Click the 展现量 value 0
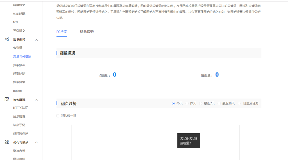 pyautogui.click(x=217, y=74)
